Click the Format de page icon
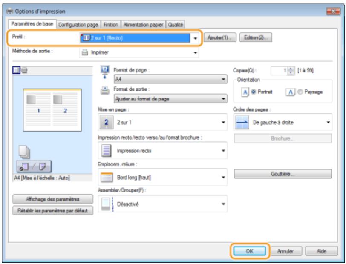 point(105,72)
